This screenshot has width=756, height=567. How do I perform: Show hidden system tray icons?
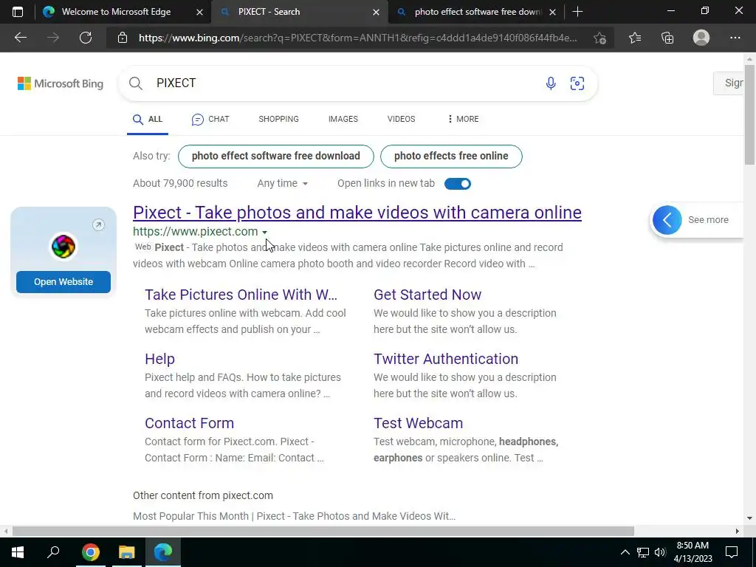pos(625,552)
